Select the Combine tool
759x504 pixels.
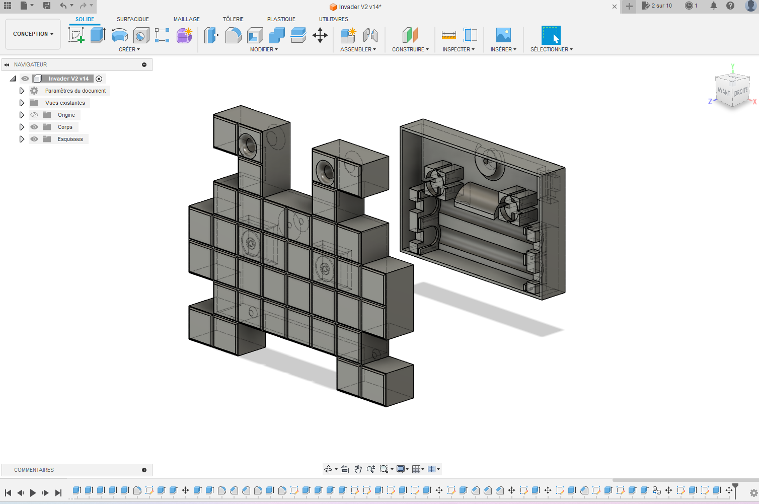pyautogui.click(x=277, y=35)
